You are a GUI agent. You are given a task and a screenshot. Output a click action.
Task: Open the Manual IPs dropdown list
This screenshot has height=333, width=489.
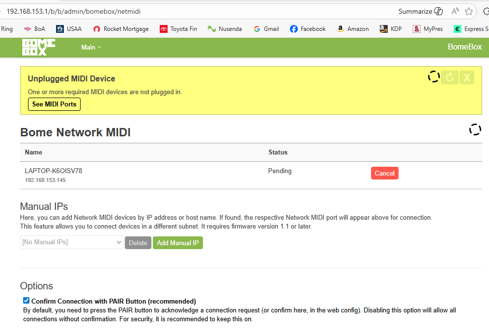[72, 242]
